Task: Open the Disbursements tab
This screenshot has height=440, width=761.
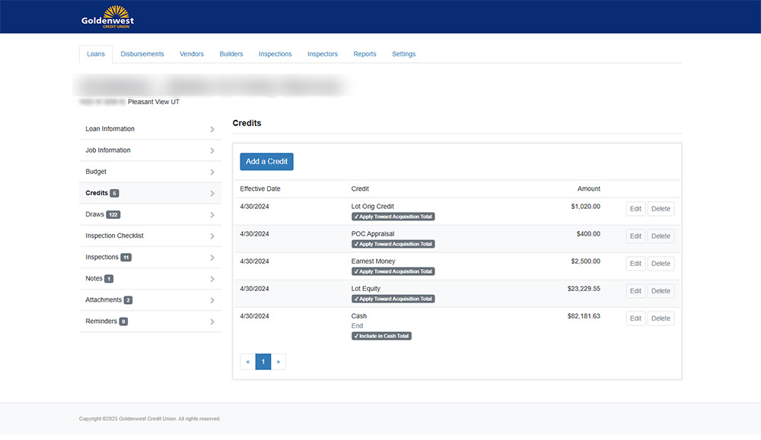Action: pyautogui.click(x=142, y=54)
